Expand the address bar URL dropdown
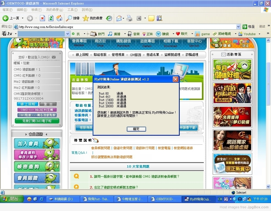The image size is (271, 211). click(x=238, y=27)
